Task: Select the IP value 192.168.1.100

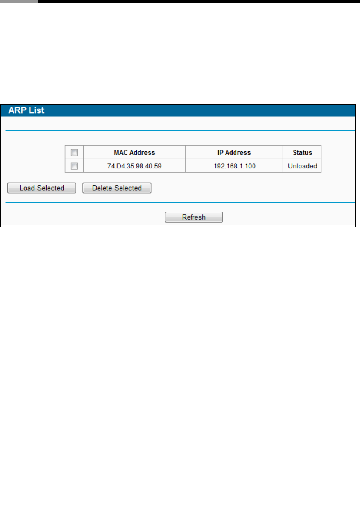Action: (x=235, y=166)
